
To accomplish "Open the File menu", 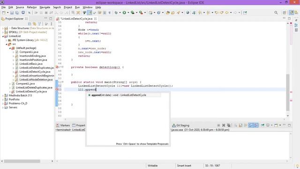I will [x=3, y=8].
